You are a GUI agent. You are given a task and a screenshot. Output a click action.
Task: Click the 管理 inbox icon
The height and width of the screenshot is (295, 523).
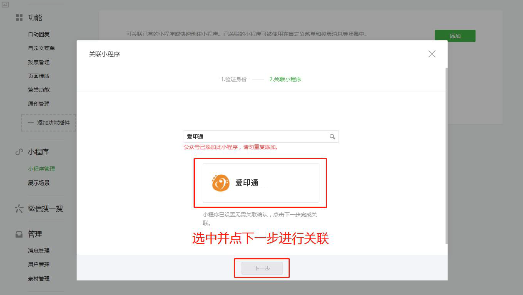(19, 234)
